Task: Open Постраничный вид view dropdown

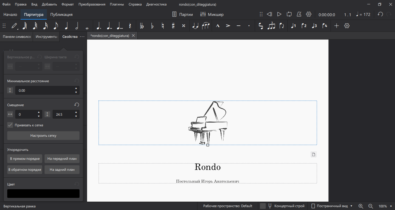Action: (x=332, y=206)
